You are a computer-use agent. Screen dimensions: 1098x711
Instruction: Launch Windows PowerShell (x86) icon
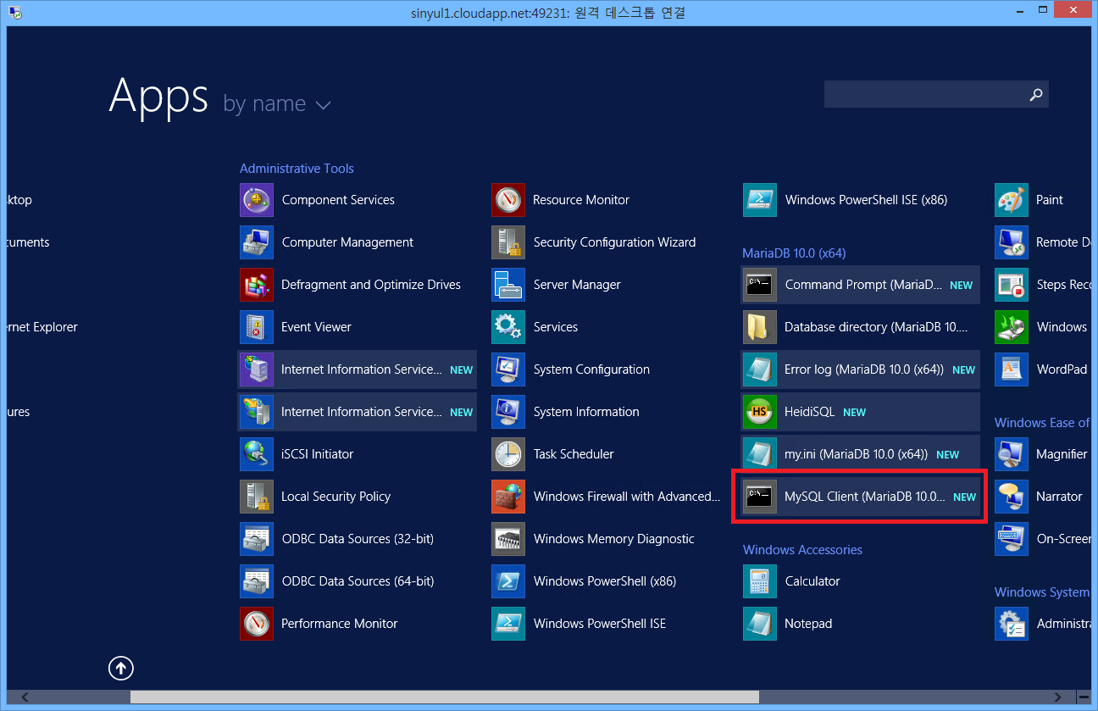[508, 581]
